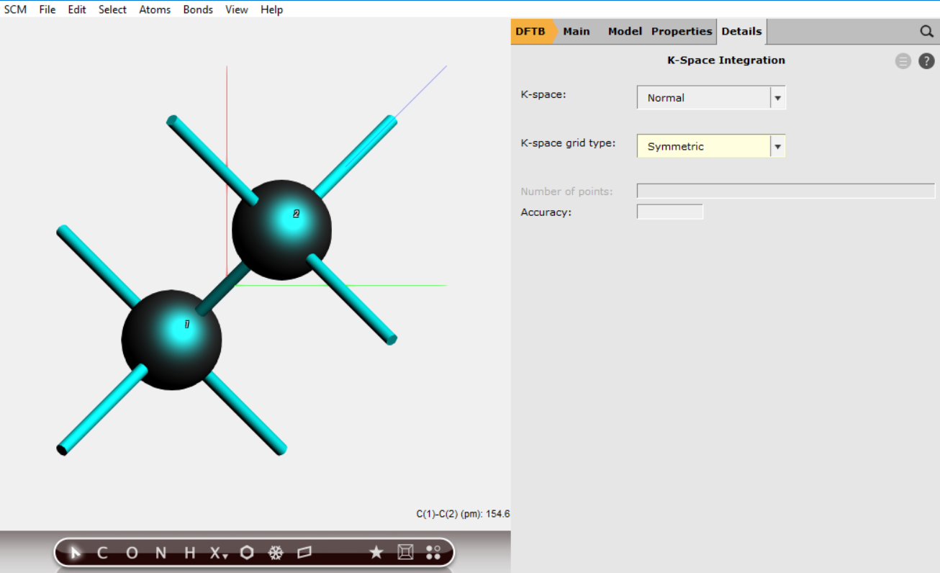Image resolution: width=940 pixels, height=573 pixels.
Task: Choose the Carbon (C) atom tool
Action: [x=102, y=553]
